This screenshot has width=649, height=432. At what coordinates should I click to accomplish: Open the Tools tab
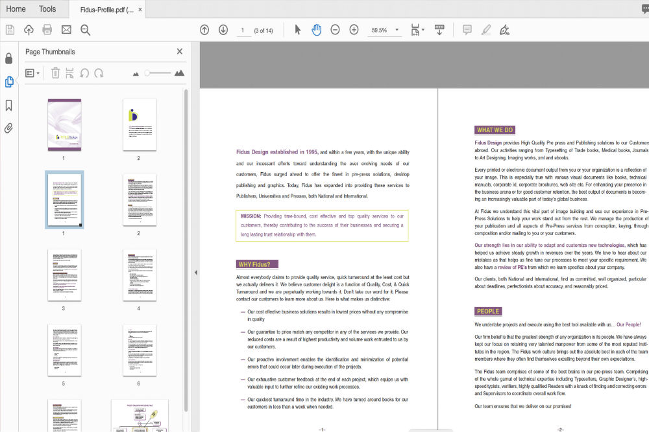[x=47, y=9]
